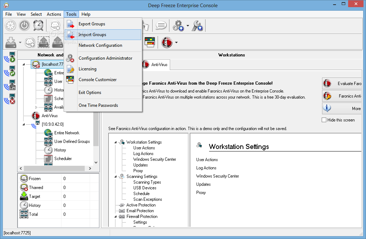Click network tree scroll down arrow
This screenshot has height=239, width=366.
tap(96, 163)
